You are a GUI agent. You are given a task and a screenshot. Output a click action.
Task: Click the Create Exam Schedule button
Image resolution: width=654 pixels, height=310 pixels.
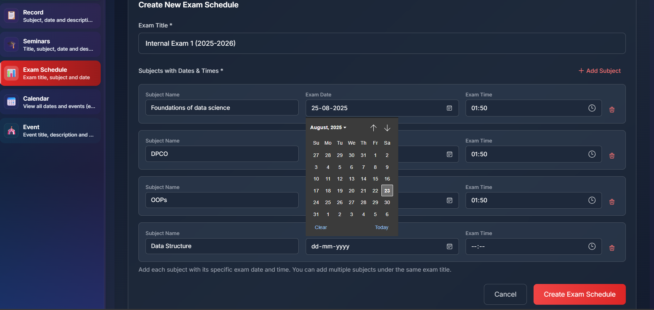[x=579, y=294]
